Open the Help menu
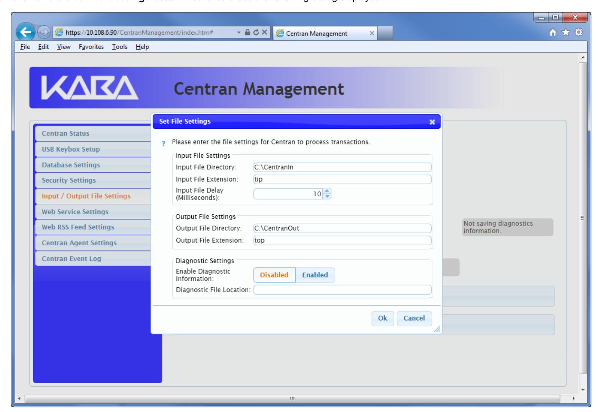This screenshot has width=598, height=412. coord(142,47)
